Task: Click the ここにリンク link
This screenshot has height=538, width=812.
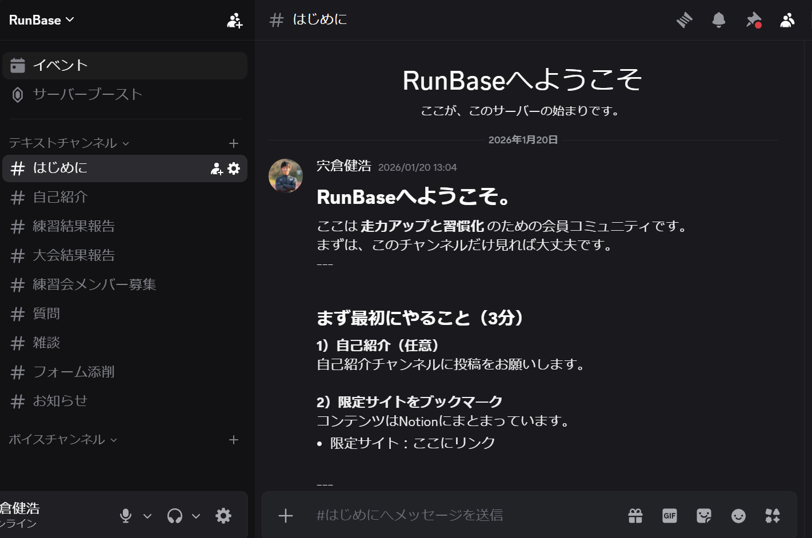Action: pyautogui.click(x=453, y=442)
